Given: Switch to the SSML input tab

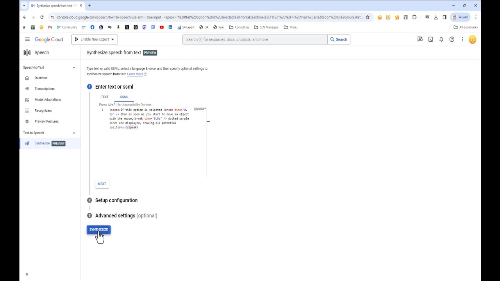Looking at the screenshot, I should pyautogui.click(x=124, y=97).
